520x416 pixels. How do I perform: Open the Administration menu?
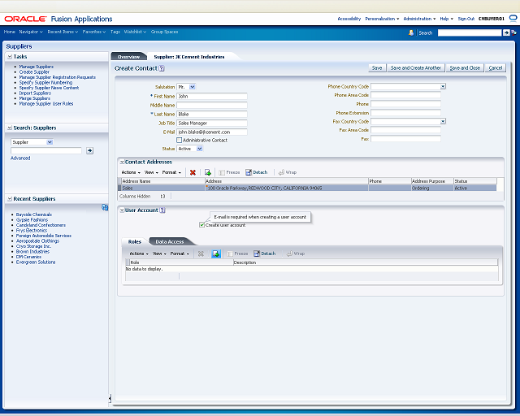(419, 19)
